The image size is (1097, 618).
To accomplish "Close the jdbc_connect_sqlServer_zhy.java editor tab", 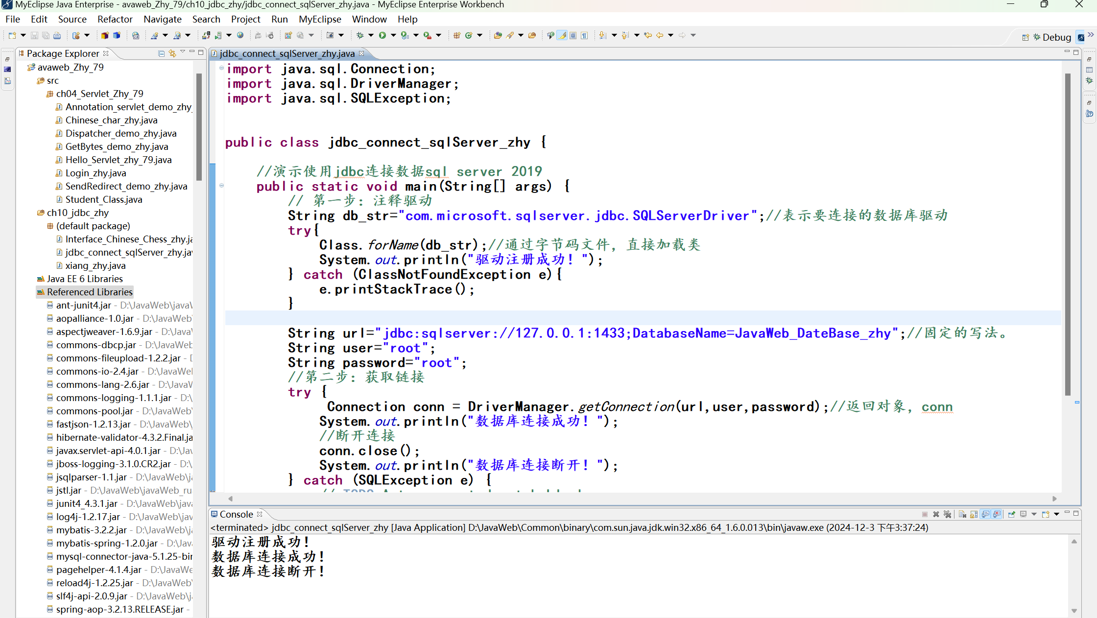I will [x=361, y=53].
